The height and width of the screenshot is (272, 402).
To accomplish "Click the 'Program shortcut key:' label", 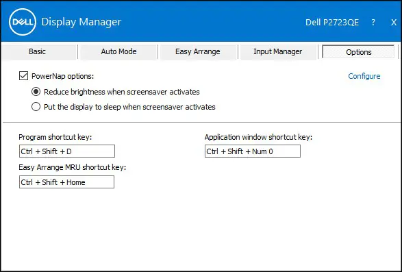I will 55,137.
